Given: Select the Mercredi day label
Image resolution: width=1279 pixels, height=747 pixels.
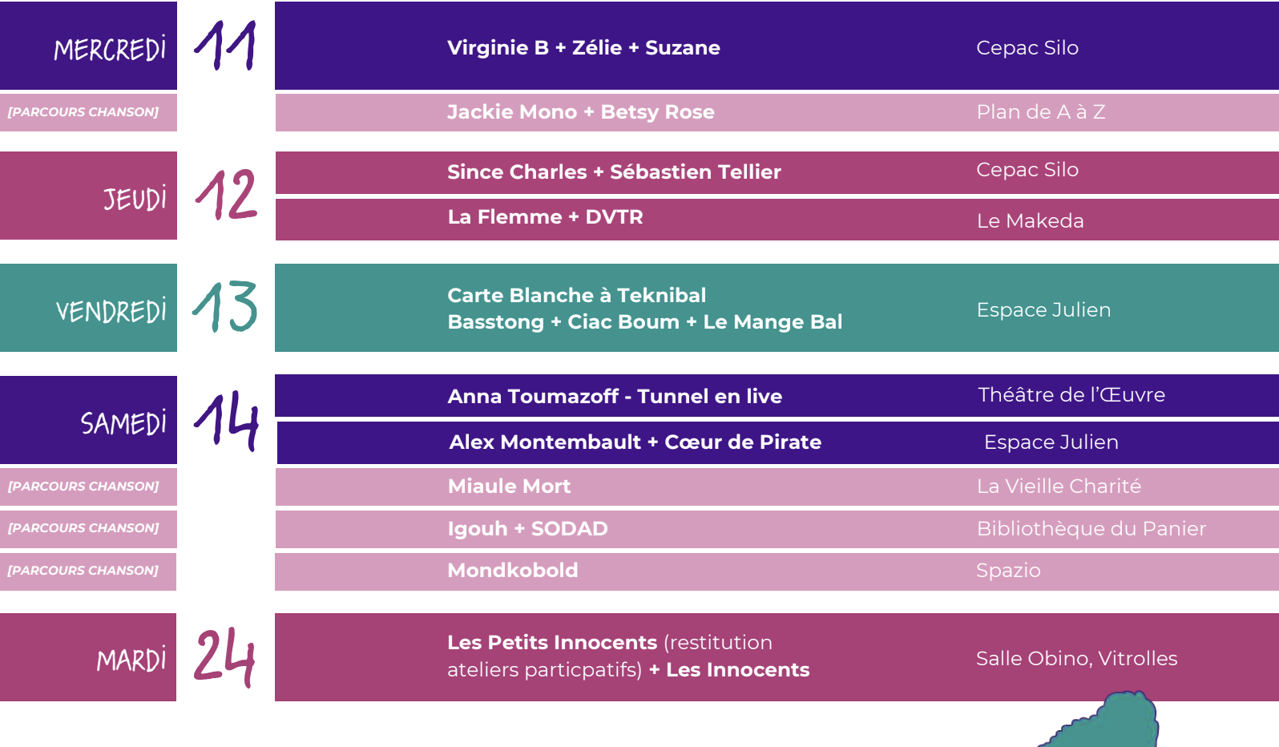Looking at the screenshot, I should (x=110, y=50).
